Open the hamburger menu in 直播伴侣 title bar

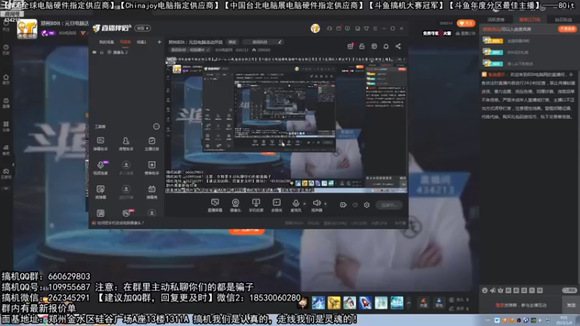pyautogui.click(x=375, y=28)
